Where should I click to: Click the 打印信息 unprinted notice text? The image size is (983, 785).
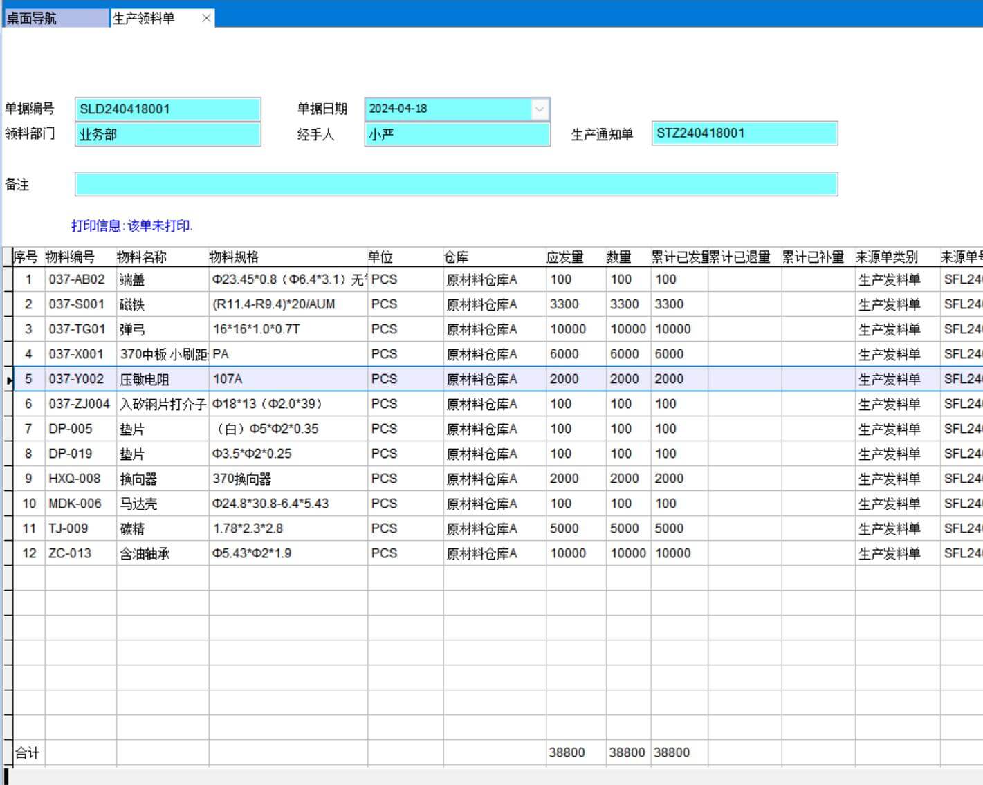(x=131, y=226)
